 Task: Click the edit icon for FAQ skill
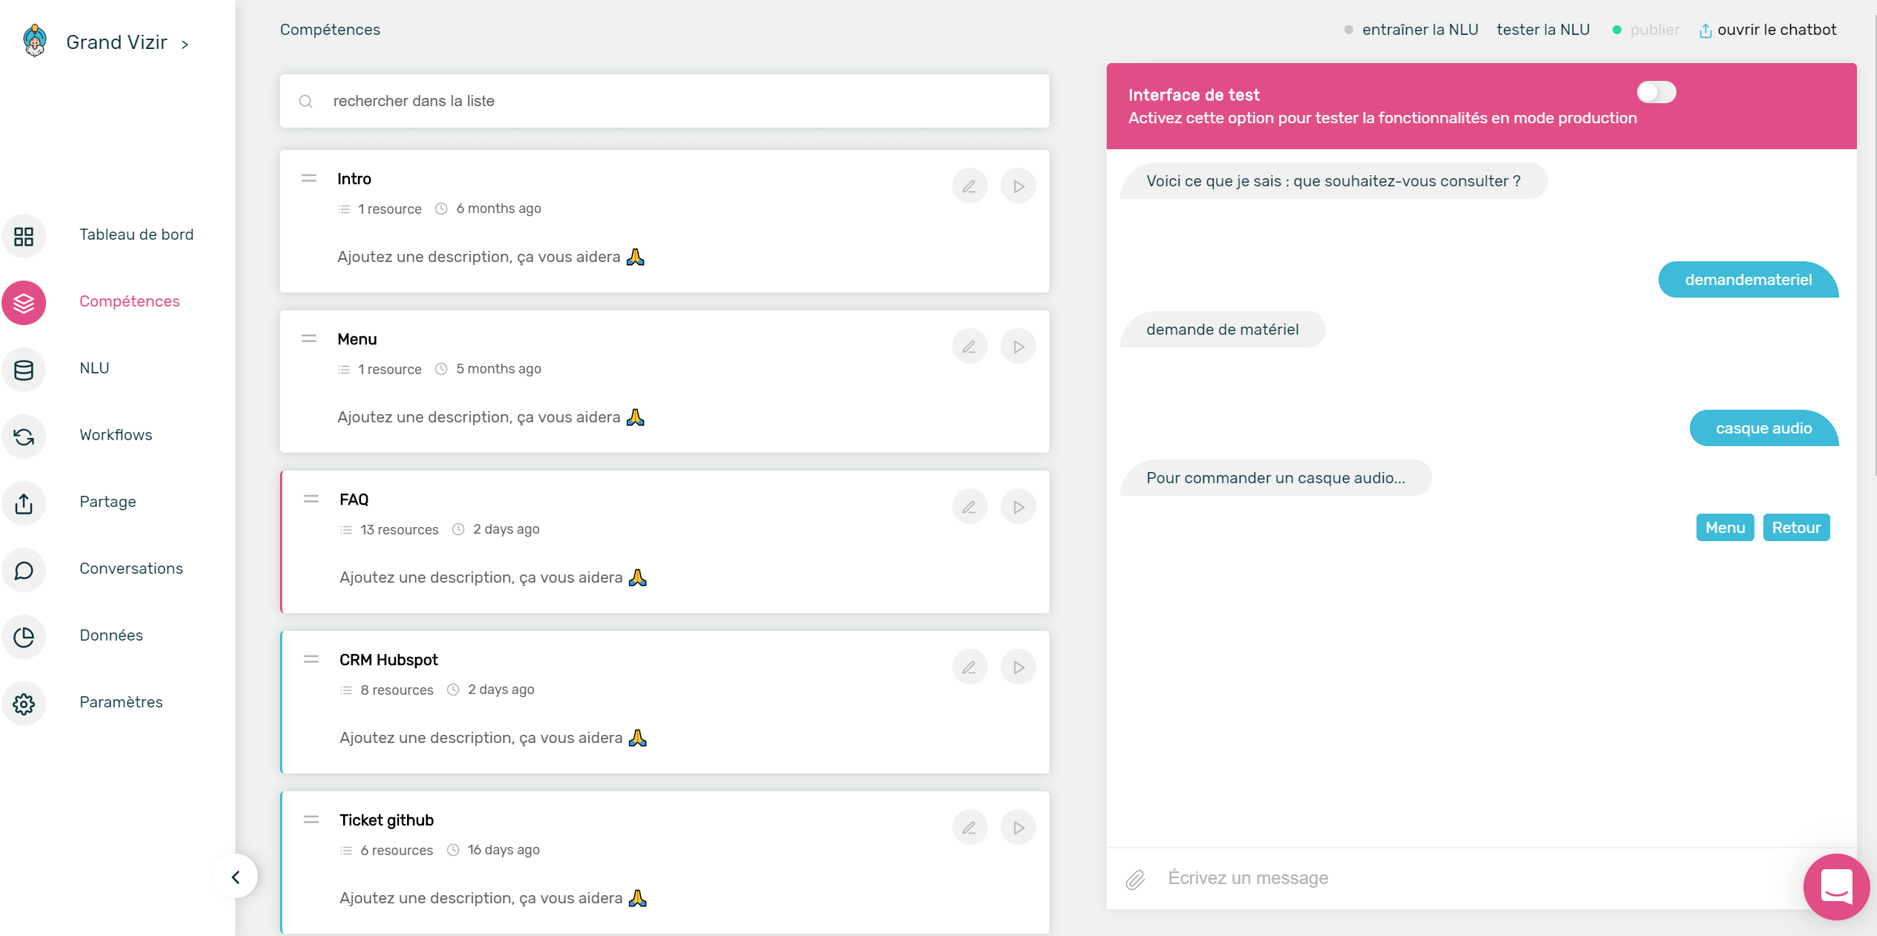(x=969, y=506)
